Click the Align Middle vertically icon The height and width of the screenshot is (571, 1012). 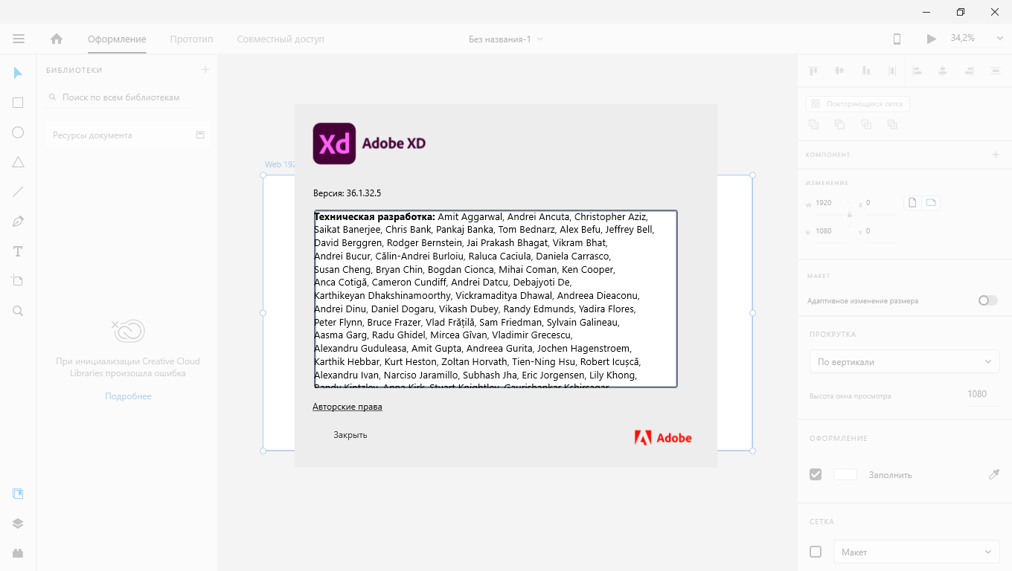pyautogui.click(x=839, y=71)
